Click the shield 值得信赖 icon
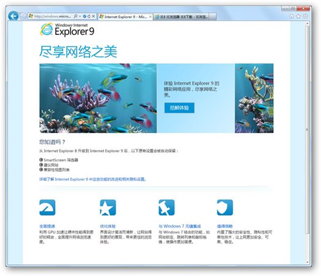The height and width of the screenshot is (276, 321). point(225,207)
